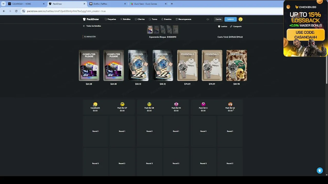View site information icon in address bar
Image resolution: width=328 pixels, height=184 pixels.
(24, 11)
